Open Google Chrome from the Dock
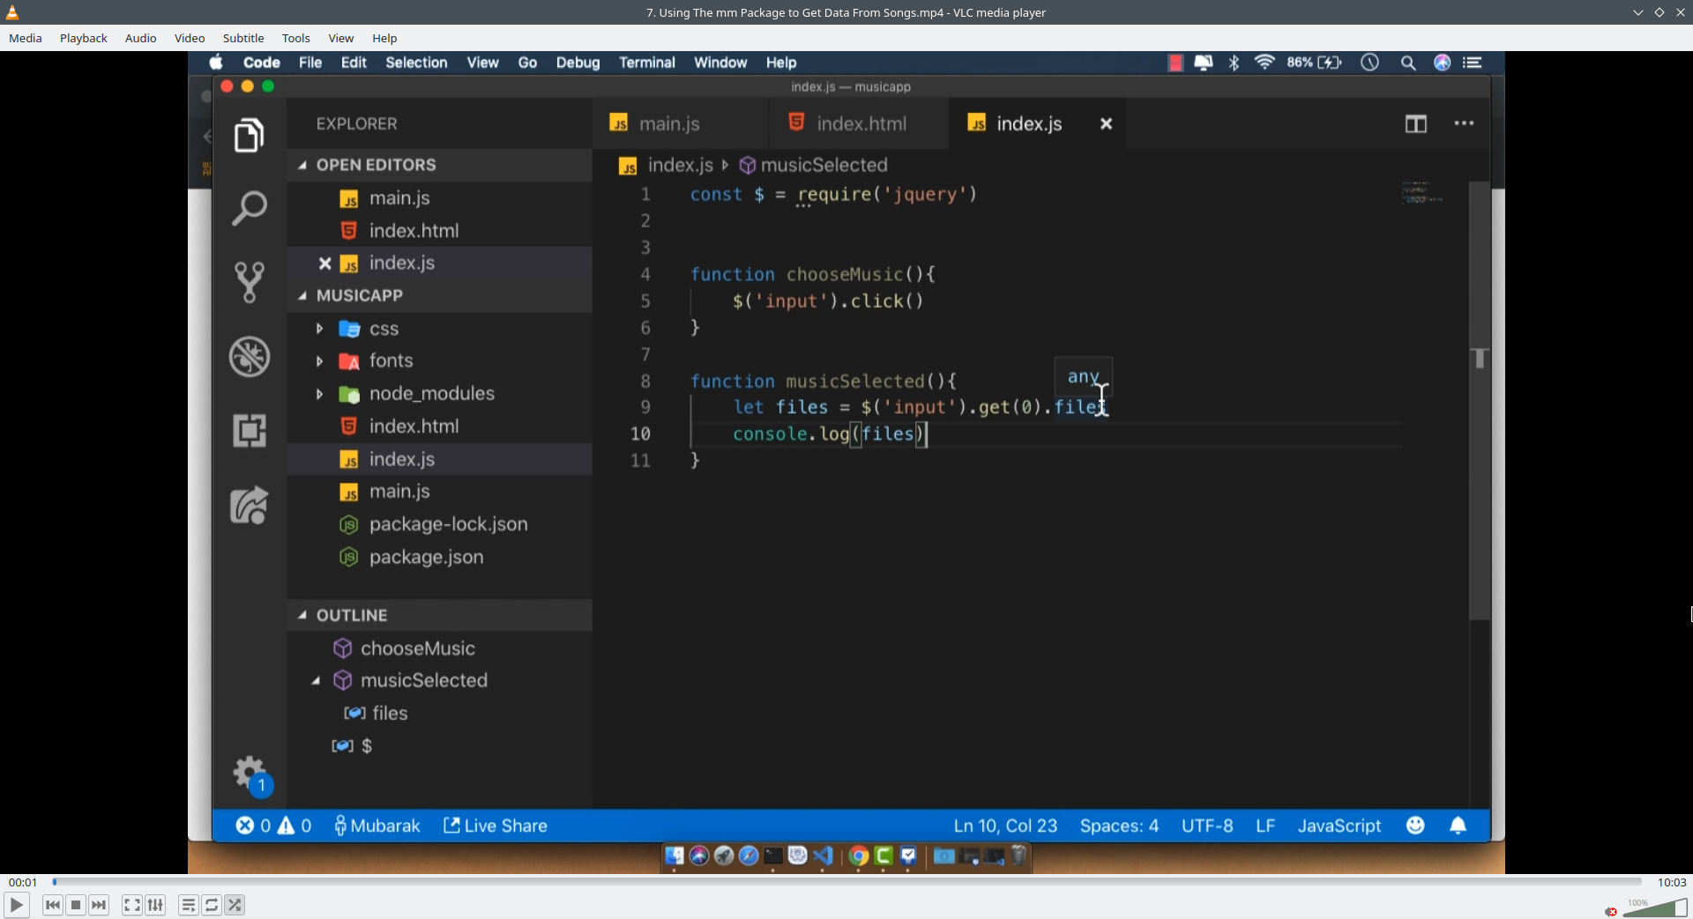 [x=859, y=856]
